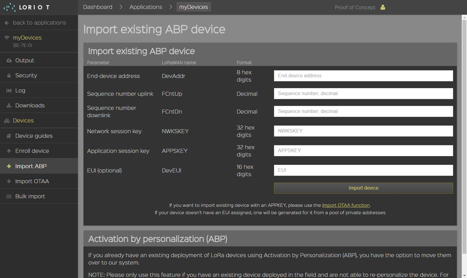Click the rewind icon next to Log
Image resolution: width=467 pixels, height=278 pixels.
9,91
